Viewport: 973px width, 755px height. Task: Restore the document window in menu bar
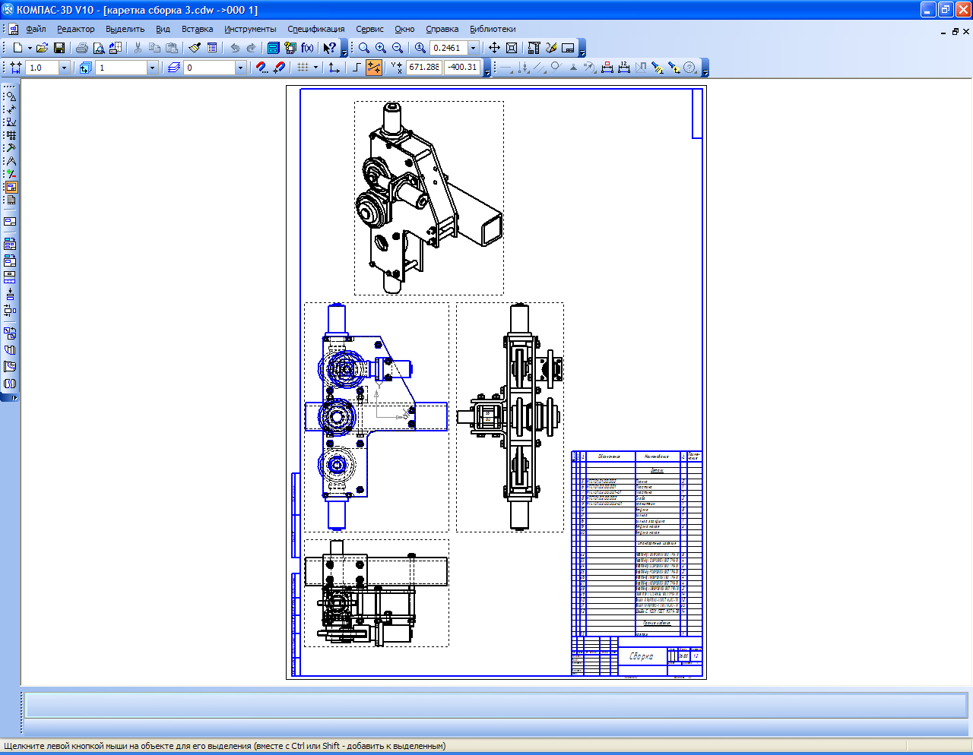[956, 31]
